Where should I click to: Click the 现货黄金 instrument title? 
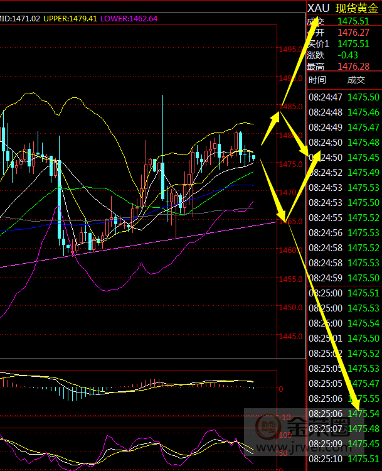pyautogui.click(x=358, y=8)
